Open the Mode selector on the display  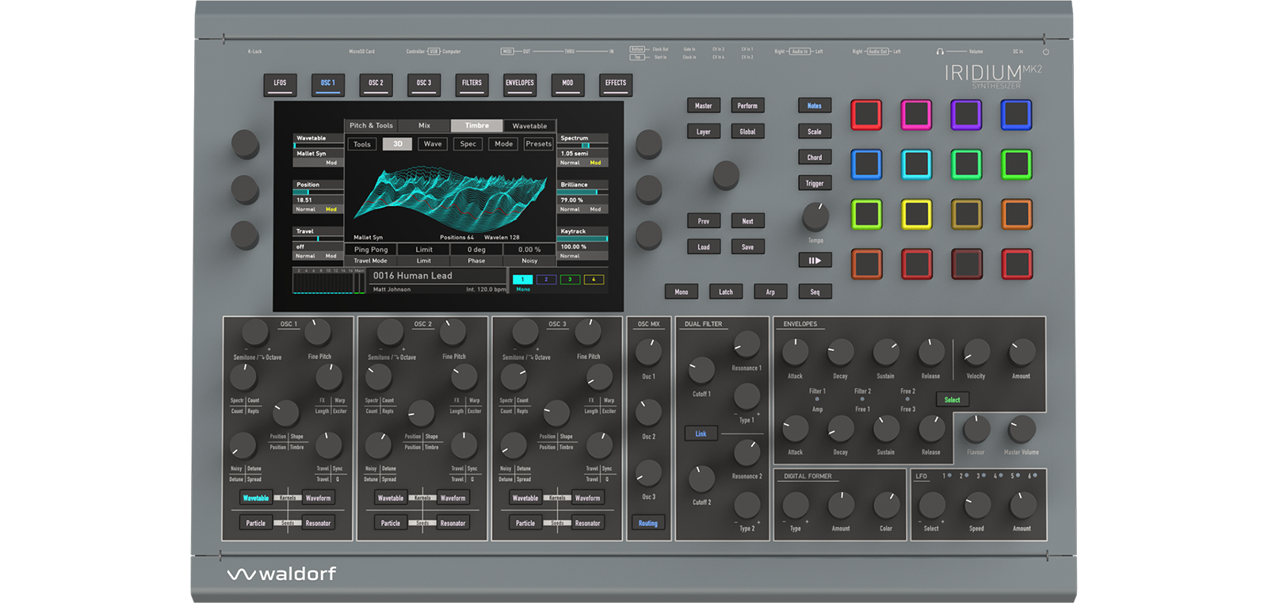point(503,144)
